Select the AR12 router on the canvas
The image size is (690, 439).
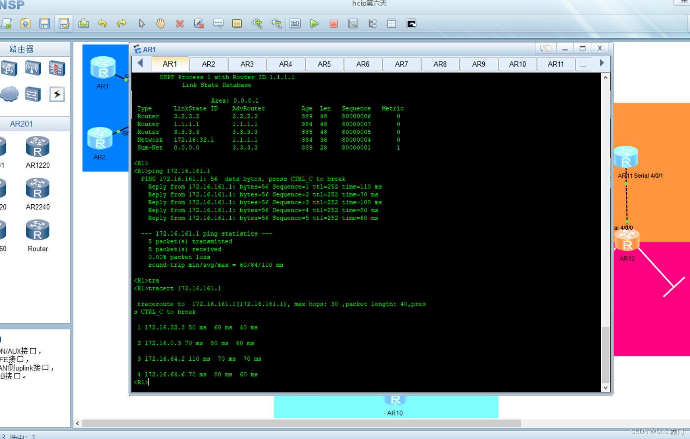[627, 240]
